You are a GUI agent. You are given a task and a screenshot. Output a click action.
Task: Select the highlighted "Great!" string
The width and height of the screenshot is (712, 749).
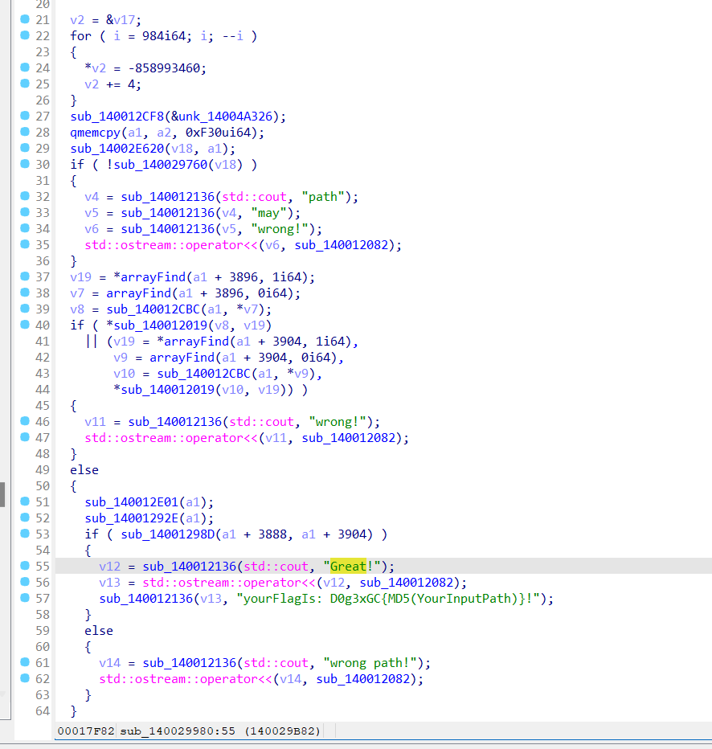coord(352,567)
